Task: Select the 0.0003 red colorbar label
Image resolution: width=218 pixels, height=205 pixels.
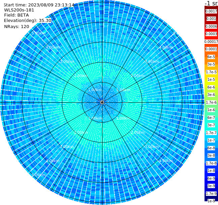Action: (x=211, y=34)
